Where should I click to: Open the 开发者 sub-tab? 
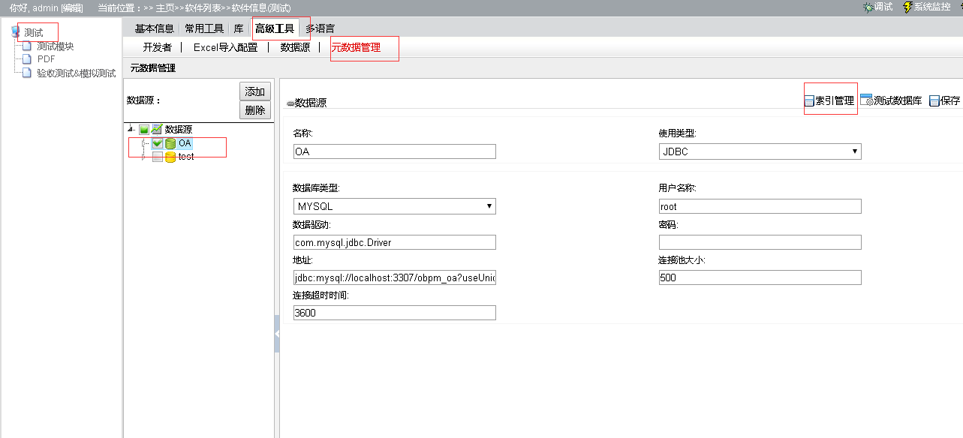[x=158, y=47]
